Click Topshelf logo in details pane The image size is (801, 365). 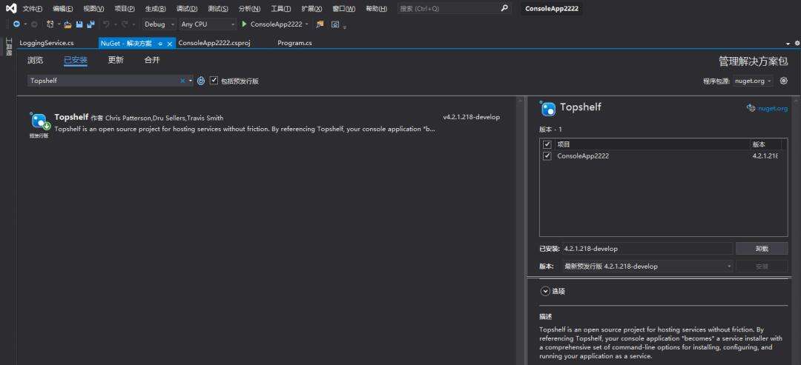(x=547, y=108)
